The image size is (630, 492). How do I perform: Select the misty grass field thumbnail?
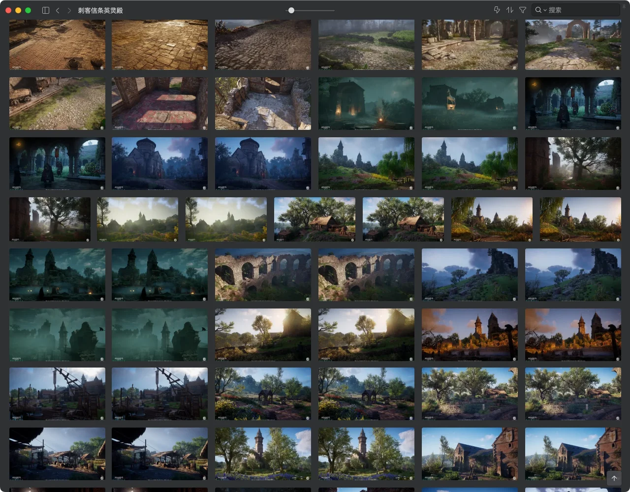(x=366, y=44)
